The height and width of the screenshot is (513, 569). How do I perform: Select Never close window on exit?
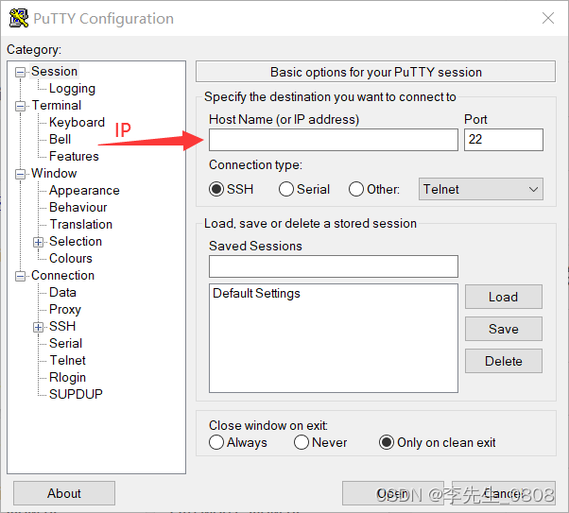[x=302, y=442]
